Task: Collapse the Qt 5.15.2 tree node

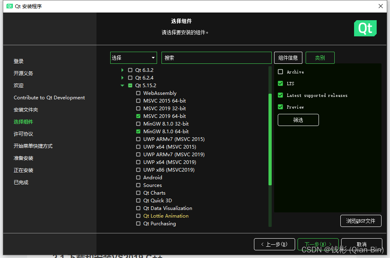Action: click(122, 86)
